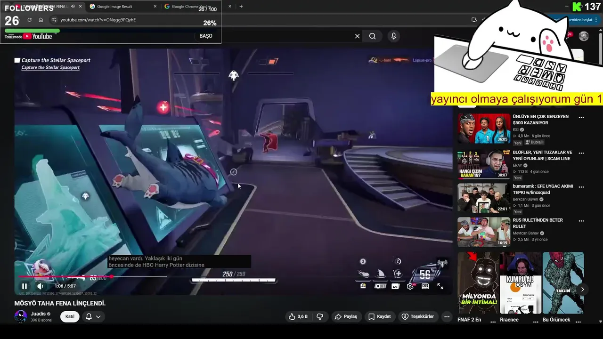Screen dimensions: 603x339
Task: Open the ERAY Scam Line thumbnail
Action: (x=483, y=164)
